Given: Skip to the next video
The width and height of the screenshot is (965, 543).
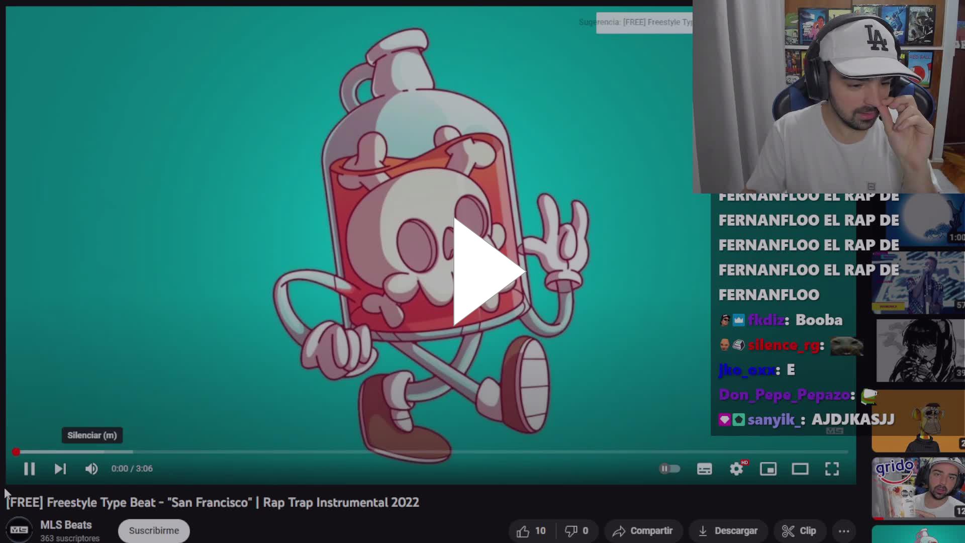Looking at the screenshot, I should coord(60,468).
